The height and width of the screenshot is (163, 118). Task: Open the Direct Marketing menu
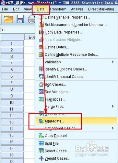[101, 9]
